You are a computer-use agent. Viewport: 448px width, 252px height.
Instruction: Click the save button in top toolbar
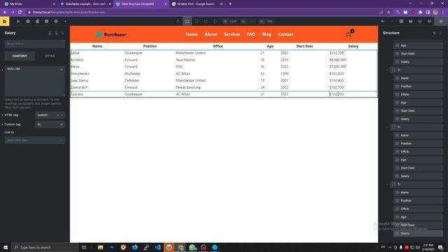(x=441, y=22)
